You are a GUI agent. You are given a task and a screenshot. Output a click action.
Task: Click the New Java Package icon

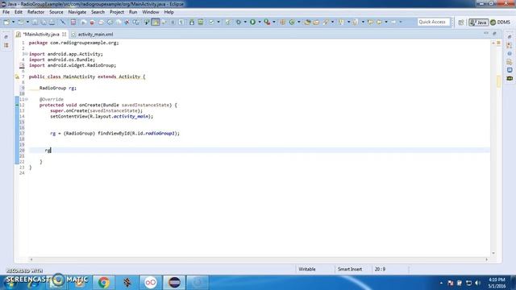coord(282,22)
